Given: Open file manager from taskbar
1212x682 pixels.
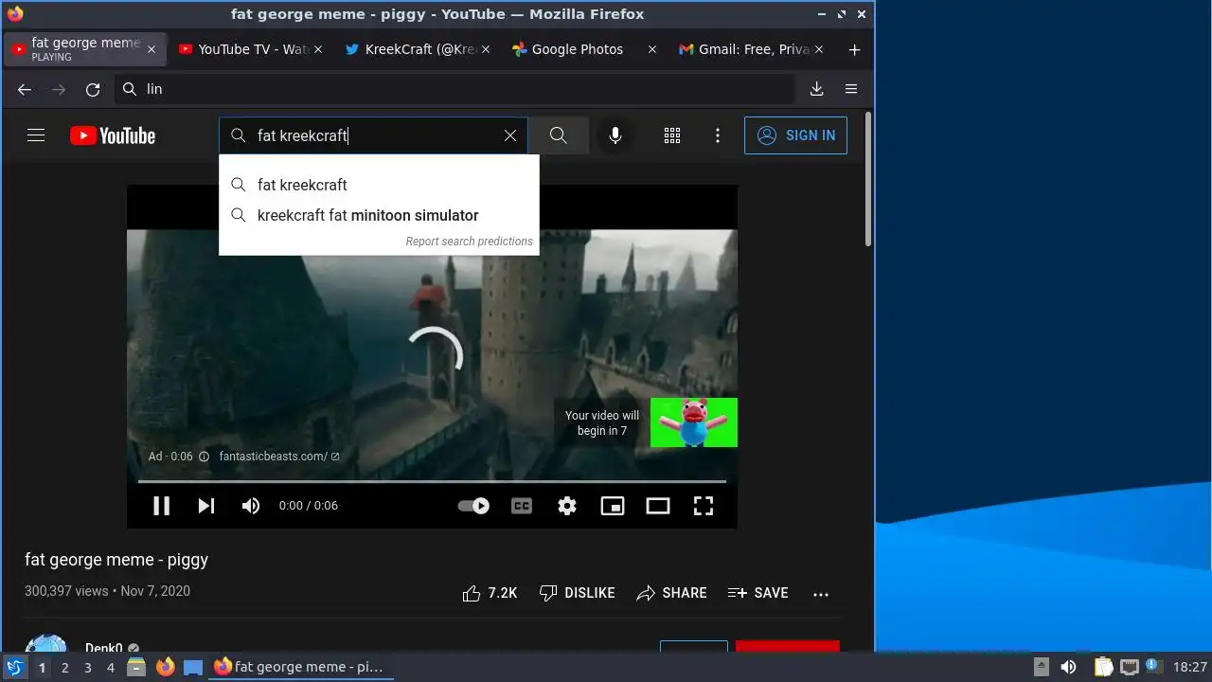Looking at the screenshot, I should point(136,667).
